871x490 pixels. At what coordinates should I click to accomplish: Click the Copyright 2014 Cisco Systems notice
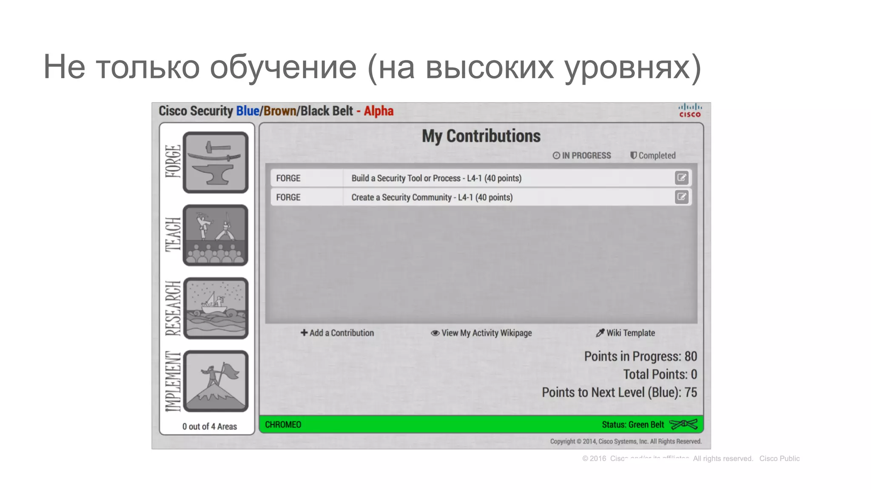click(x=626, y=442)
